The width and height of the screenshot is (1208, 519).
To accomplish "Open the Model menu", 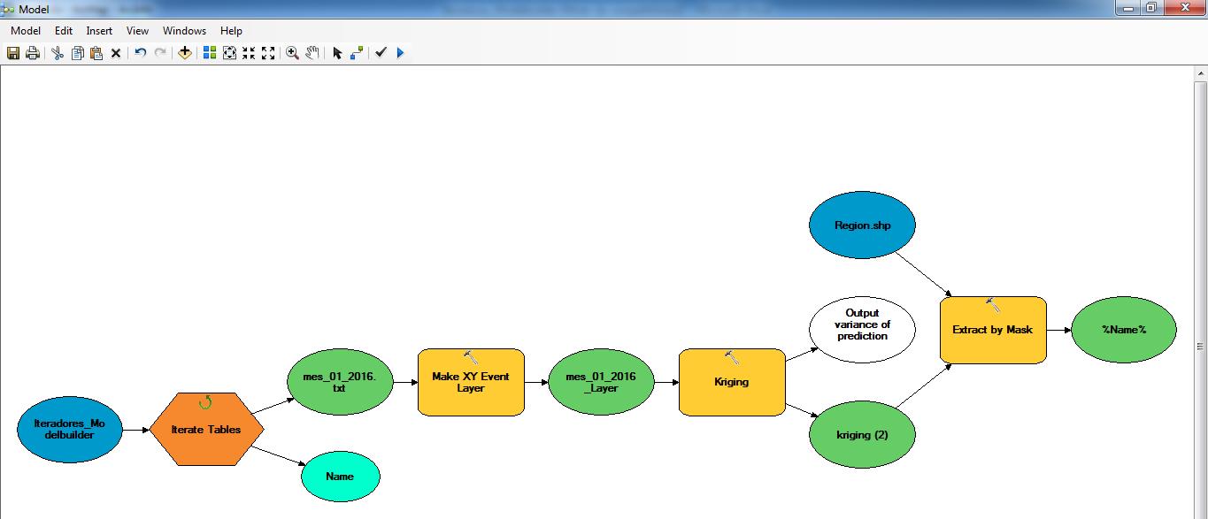I will click(26, 31).
